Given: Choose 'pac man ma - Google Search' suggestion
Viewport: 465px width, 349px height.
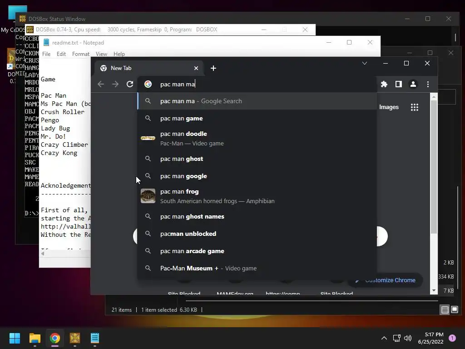Looking at the screenshot, I should [257, 101].
